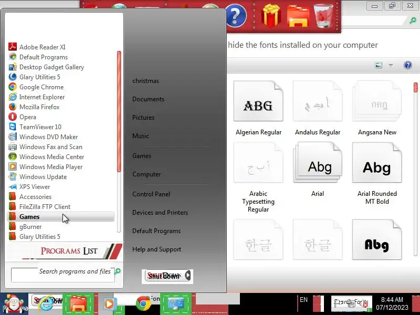Open the Recycle Bin dock icon
Viewport: 420px width, 315px height.
pos(323,16)
